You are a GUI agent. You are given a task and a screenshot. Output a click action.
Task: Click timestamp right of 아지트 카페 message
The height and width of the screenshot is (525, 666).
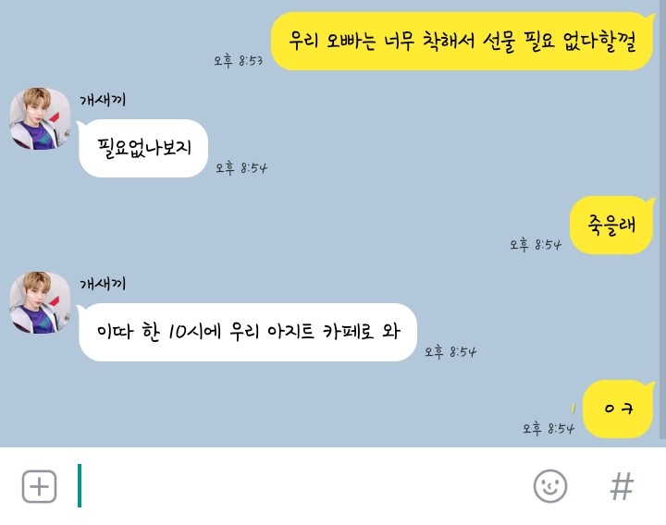pos(450,352)
